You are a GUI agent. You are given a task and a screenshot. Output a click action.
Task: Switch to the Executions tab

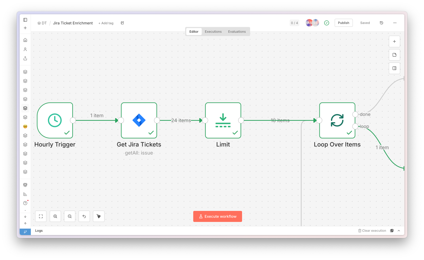point(213,32)
